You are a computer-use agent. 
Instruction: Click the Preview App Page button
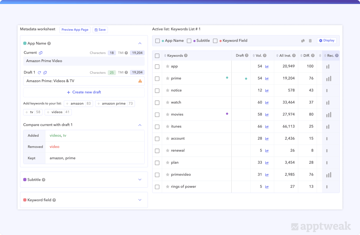click(x=75, y=30)
